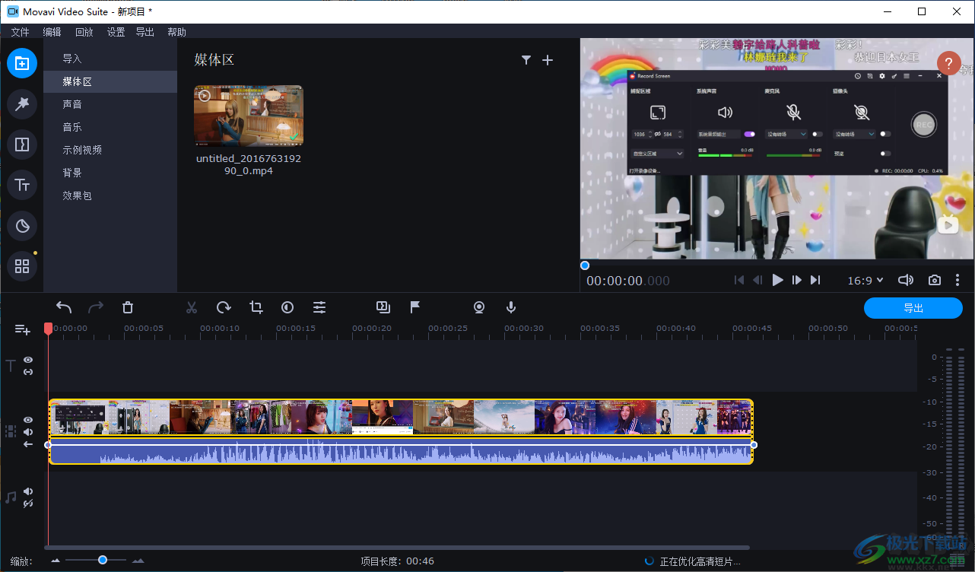The image size is (975, 572).
Task: Open the Crop tool
Action: click(x=256, y=307)
